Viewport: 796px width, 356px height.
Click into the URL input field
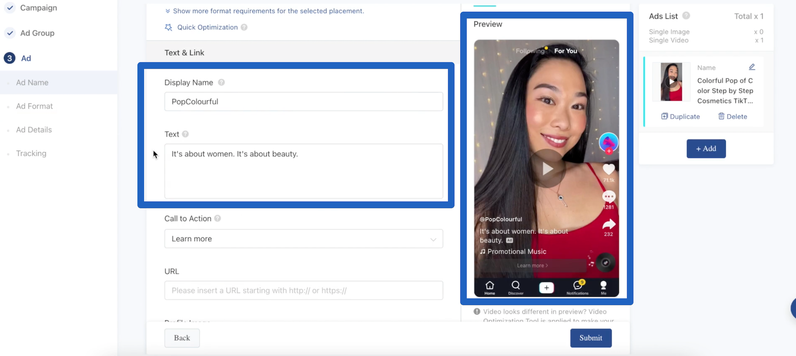coord(303,291)
